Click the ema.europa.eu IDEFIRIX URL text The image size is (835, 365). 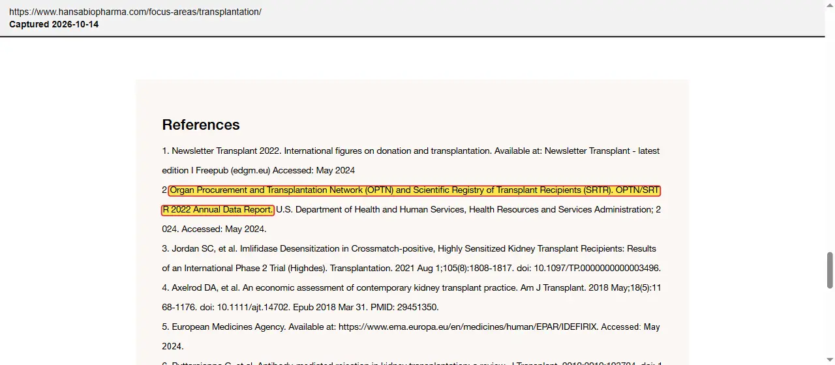(468, 327)
